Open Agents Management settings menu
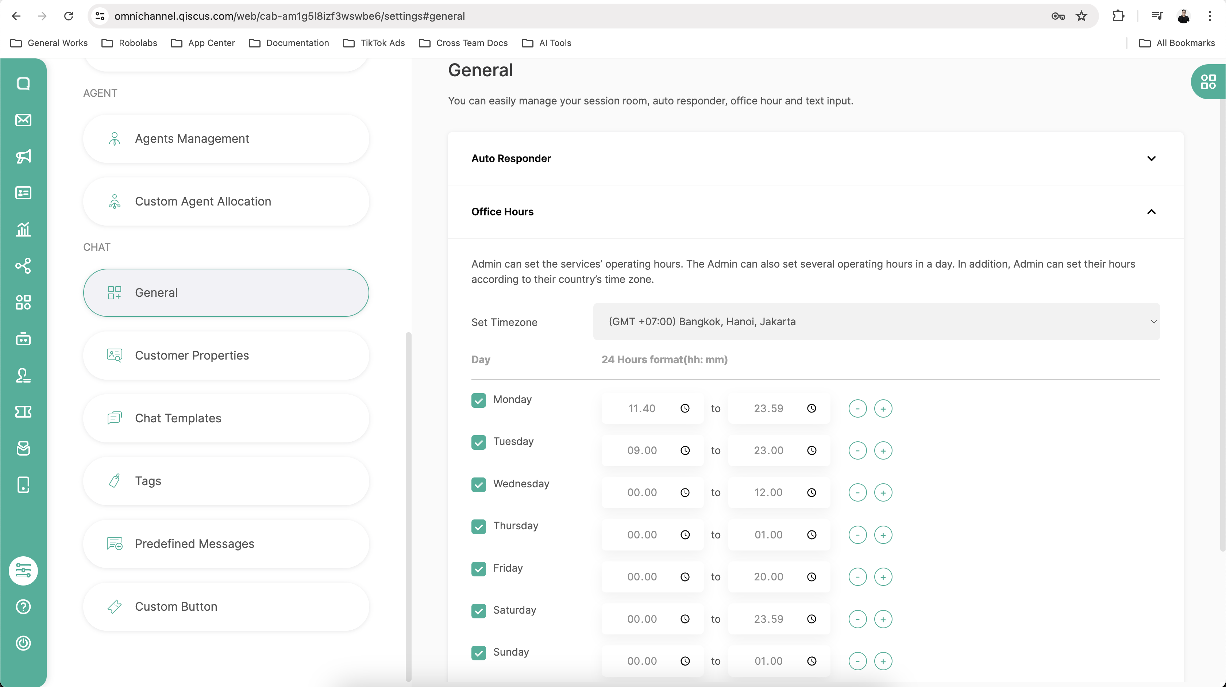Image resolution: width=1226 pixels, height=687 pixels. click(x=226, y=139)
